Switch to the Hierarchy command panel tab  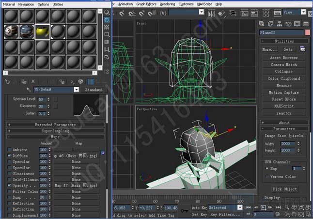(279, 24)
